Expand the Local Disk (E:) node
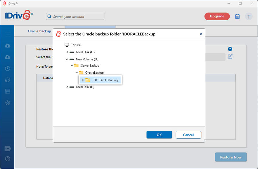Screen dimensions: 258x169 [x=67, y=87]
